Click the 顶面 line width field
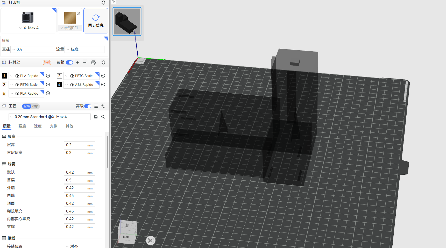Screen dimensions: 446x248 click(80, 203)
